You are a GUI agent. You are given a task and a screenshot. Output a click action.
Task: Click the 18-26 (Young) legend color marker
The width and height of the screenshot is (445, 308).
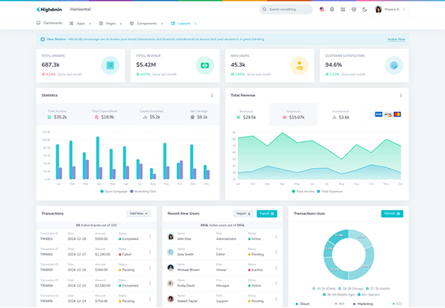[x=340, y=289]
